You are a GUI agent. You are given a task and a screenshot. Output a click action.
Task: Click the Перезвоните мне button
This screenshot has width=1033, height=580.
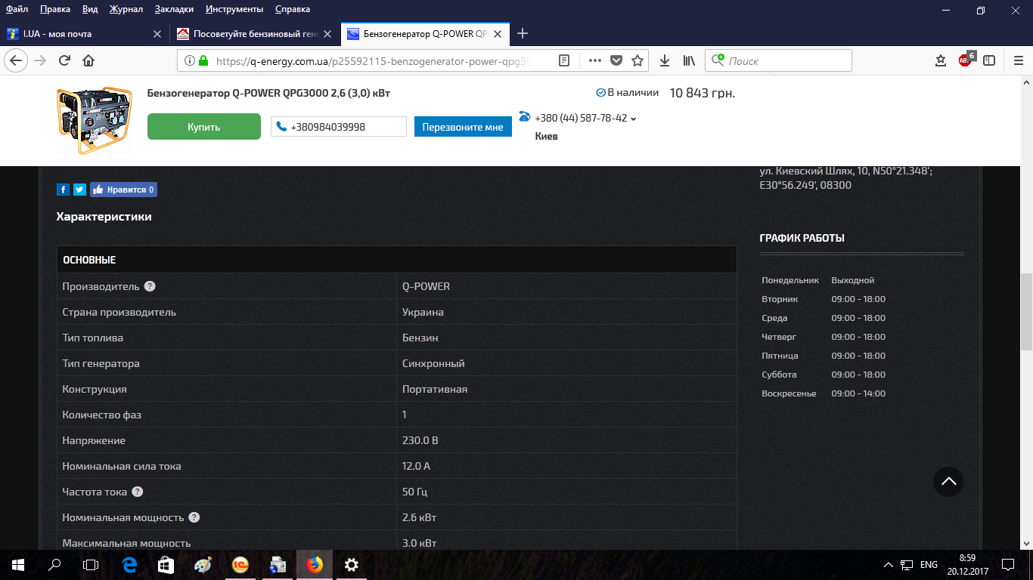tap(463, 127)
